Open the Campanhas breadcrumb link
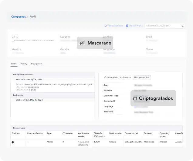 tap(19, 17)
